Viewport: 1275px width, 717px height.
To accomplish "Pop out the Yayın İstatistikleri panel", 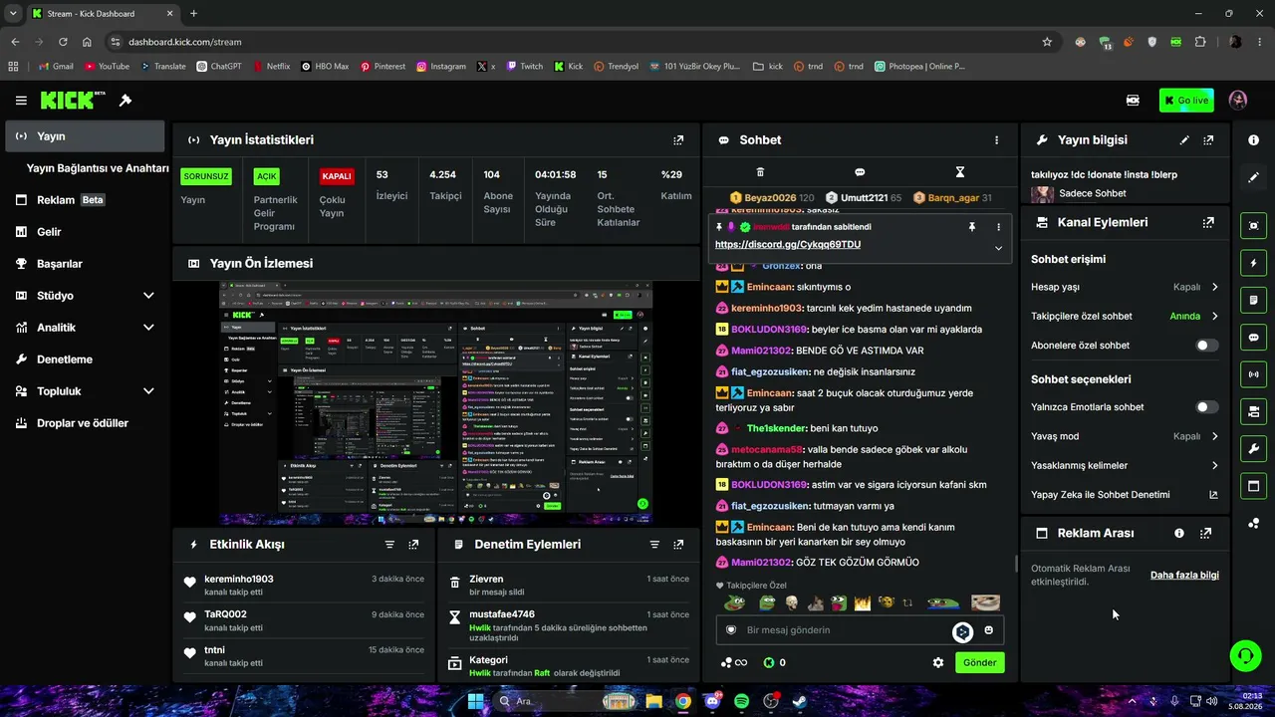I will 678,140.
